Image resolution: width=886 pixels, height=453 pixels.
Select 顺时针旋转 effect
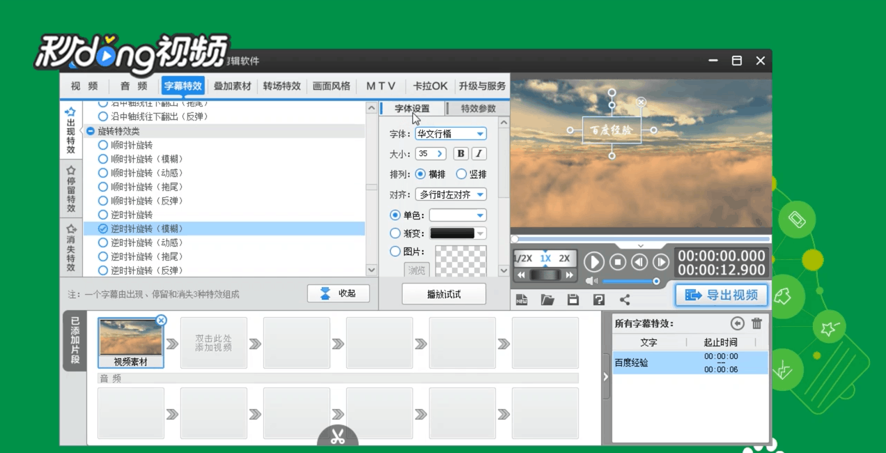[x=126, y=145]
